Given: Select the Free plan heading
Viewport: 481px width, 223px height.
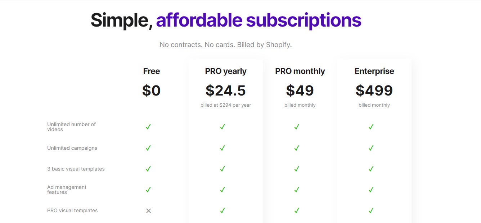Looking at the screenshot, I should coord(151,71).
